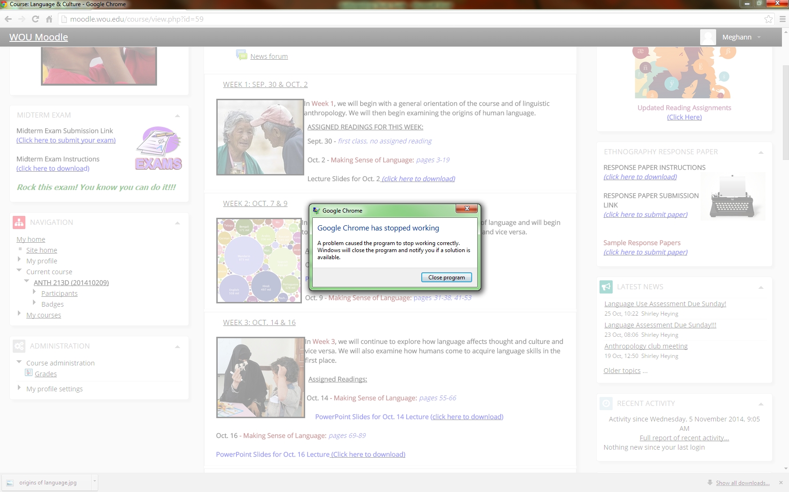The height and width of the screenshot is (492, 789).
Task: Close the Google Chrome error dialog with X
Action: [467, 208]
